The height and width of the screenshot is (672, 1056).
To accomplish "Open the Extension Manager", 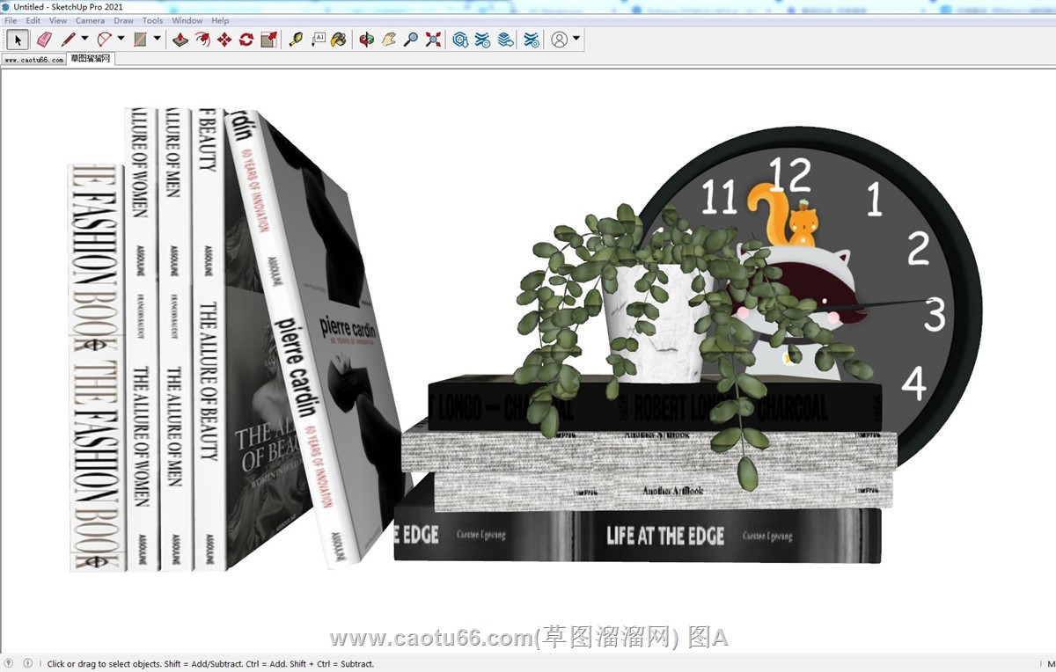I will tap(532, 40).
